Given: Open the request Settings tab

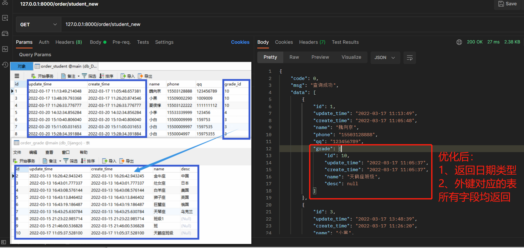Looking at the screenshot, I should pyautogui.click(x=164, y=42).
